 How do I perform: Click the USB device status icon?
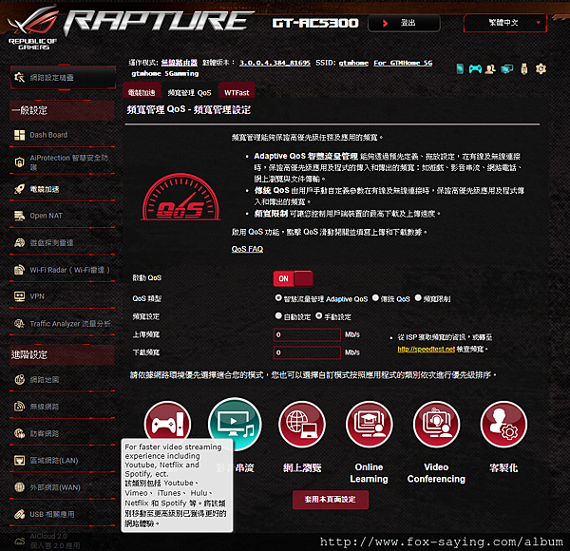pos(523,68)
